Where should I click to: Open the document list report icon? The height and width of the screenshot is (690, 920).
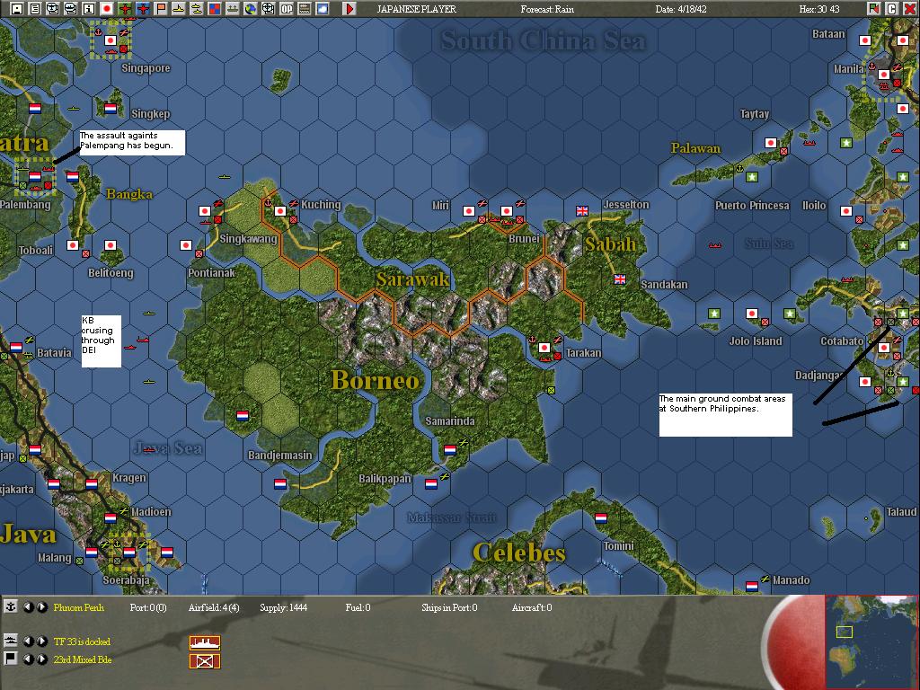[35, 9]
